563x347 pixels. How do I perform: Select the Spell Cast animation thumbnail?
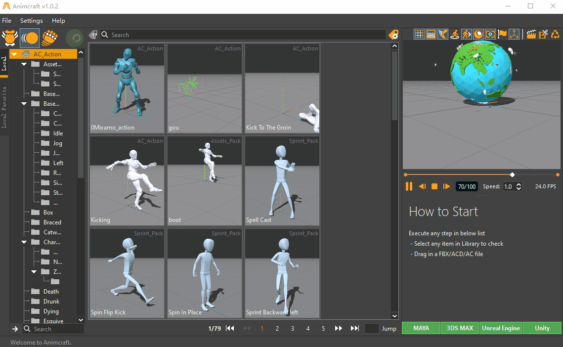point(282,181)
